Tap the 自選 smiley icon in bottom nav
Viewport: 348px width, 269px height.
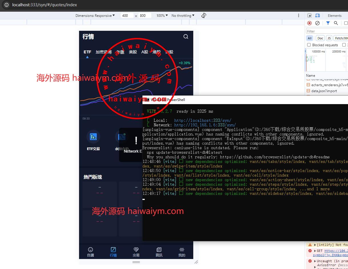click(90, 250)
